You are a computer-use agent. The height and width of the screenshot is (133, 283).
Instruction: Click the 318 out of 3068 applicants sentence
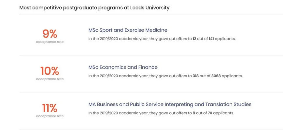[165, 76]
